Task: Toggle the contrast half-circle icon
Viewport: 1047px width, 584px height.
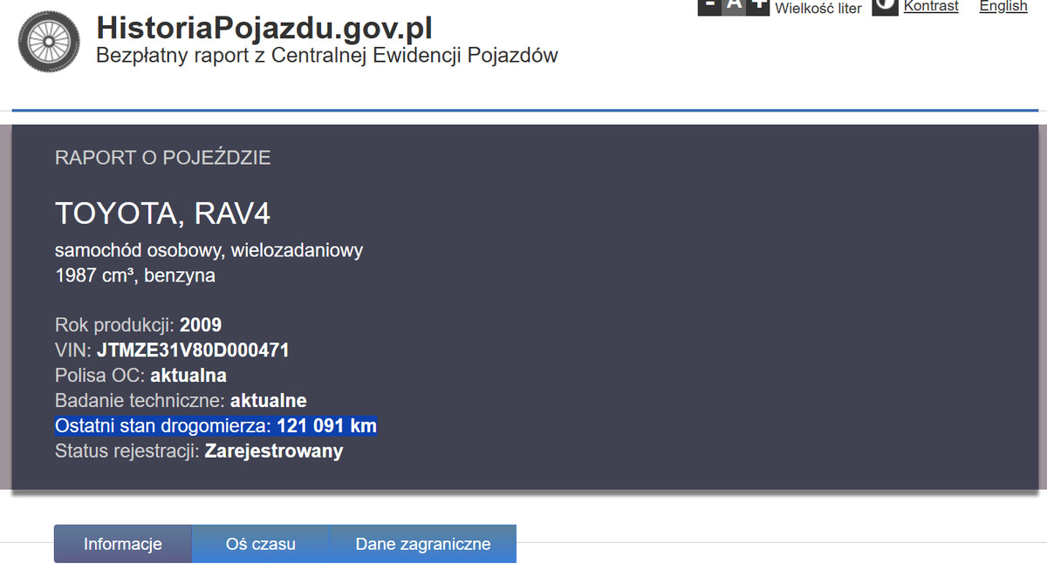Action: pyautogui.click(x=885, y=7)
